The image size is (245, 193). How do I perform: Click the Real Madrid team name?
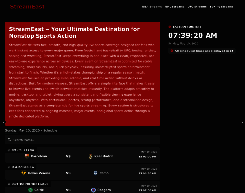coord(104,156)
